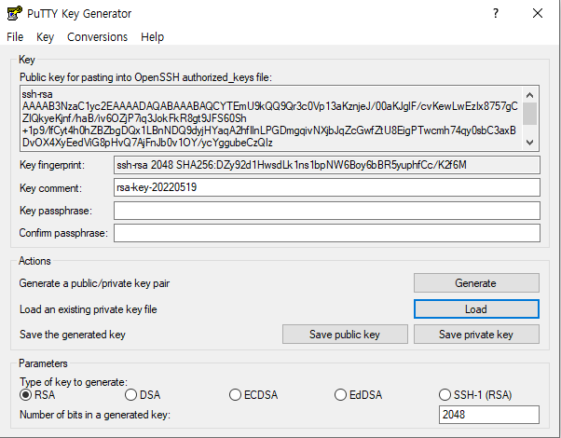This screenshot has height=438, width=561.
Task: Click the Key passphrase field
Action: click(327, 211)
